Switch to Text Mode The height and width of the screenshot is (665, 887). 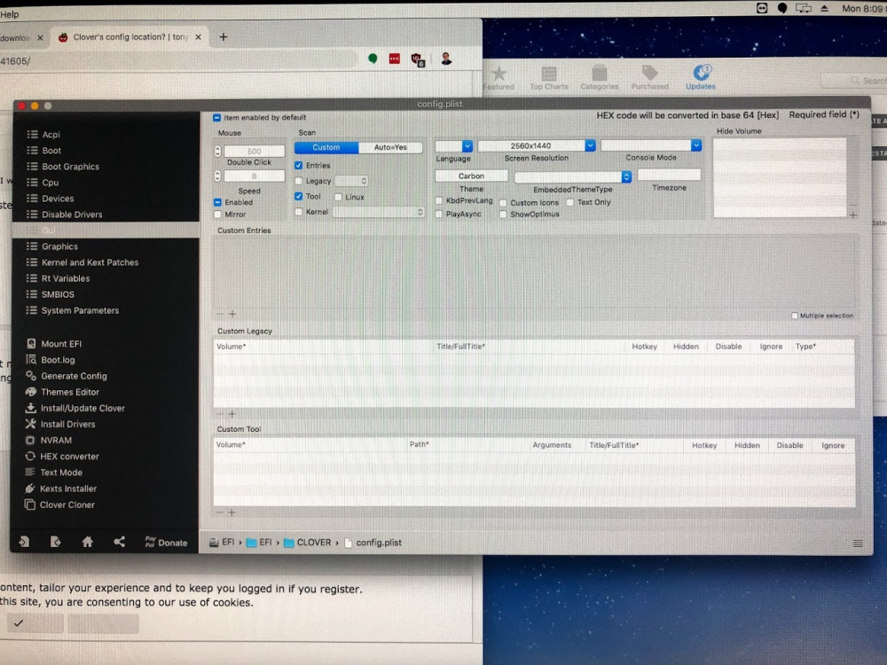[54, 473]
